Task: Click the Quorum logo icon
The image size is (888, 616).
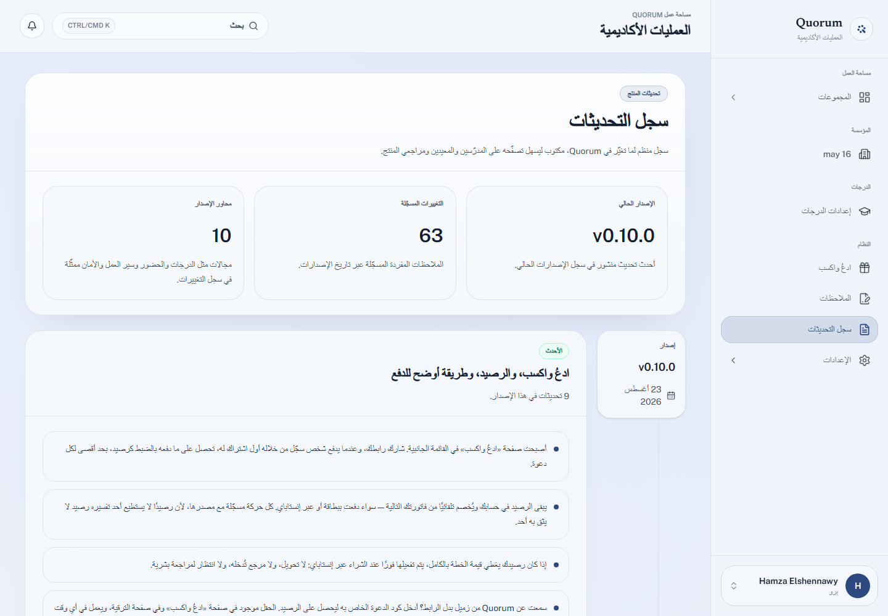Action: pyautogui.click(x=861, y=29)
